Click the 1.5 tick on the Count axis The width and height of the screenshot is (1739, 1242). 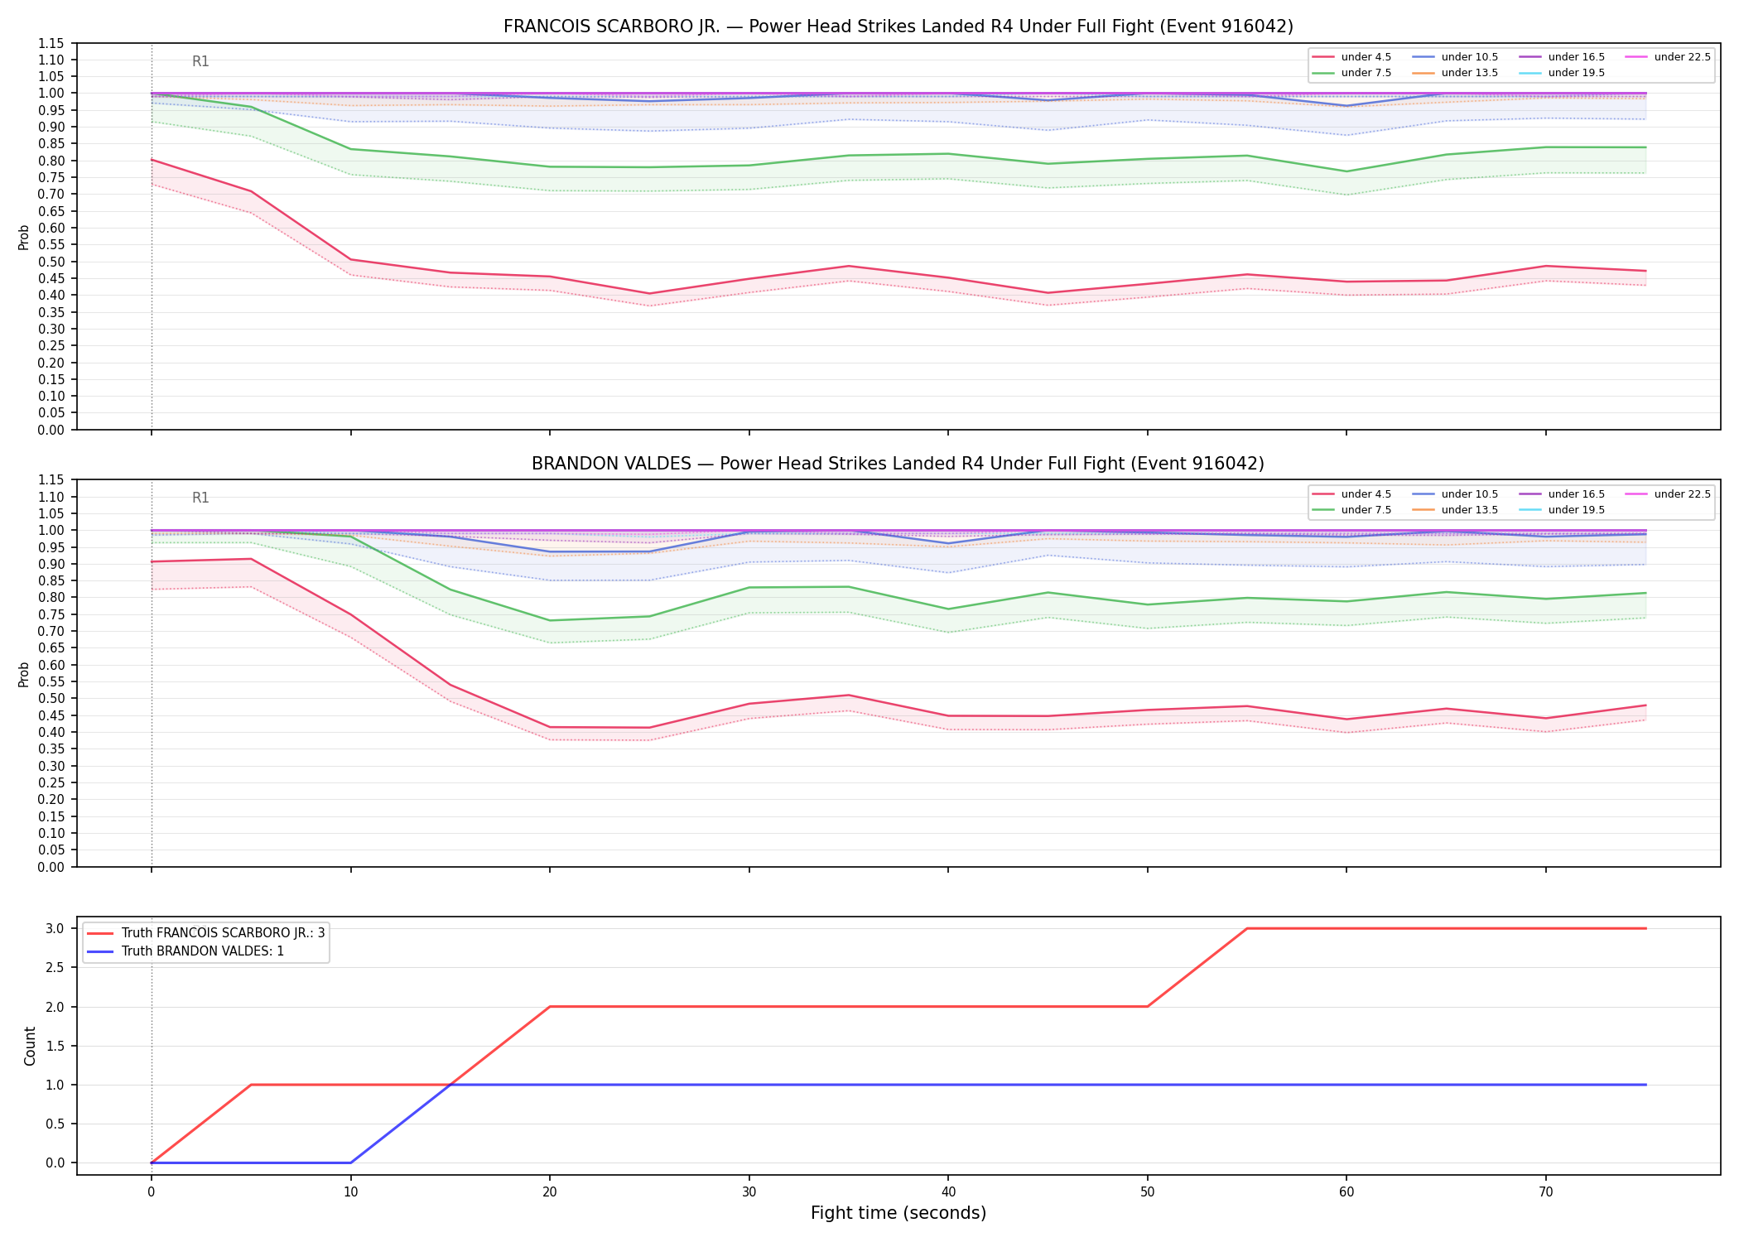[x=55, y=1046]
